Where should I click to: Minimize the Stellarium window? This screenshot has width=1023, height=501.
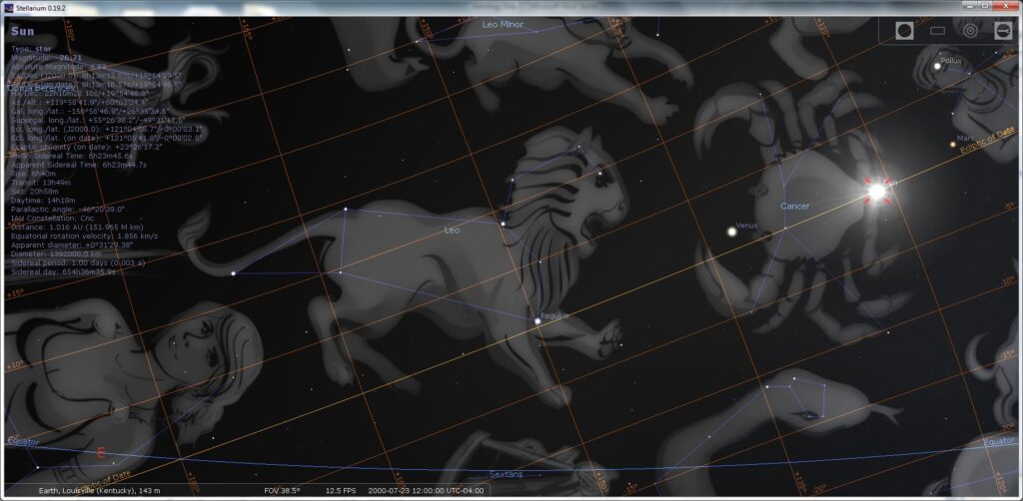[x=971, y=6]
